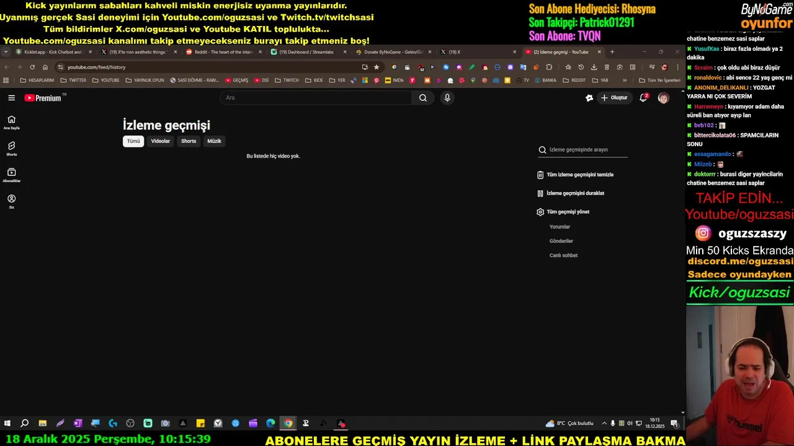Open the SASİ DÖVME bookmark

[x=194, y=81]
